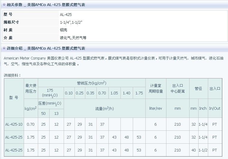Click the 型 号 label in parameters list

8,14
